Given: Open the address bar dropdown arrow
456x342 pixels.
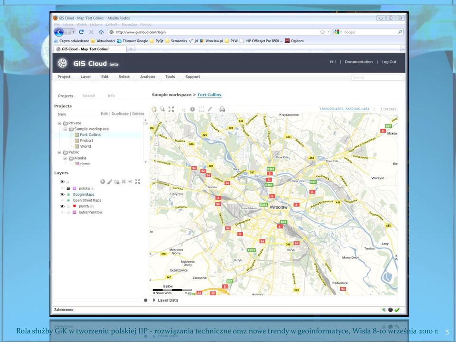Looking at the screenshot, I should (x=329, y=32).
